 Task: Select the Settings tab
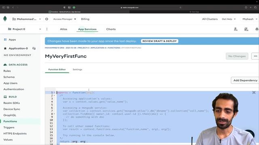[77, 70]
